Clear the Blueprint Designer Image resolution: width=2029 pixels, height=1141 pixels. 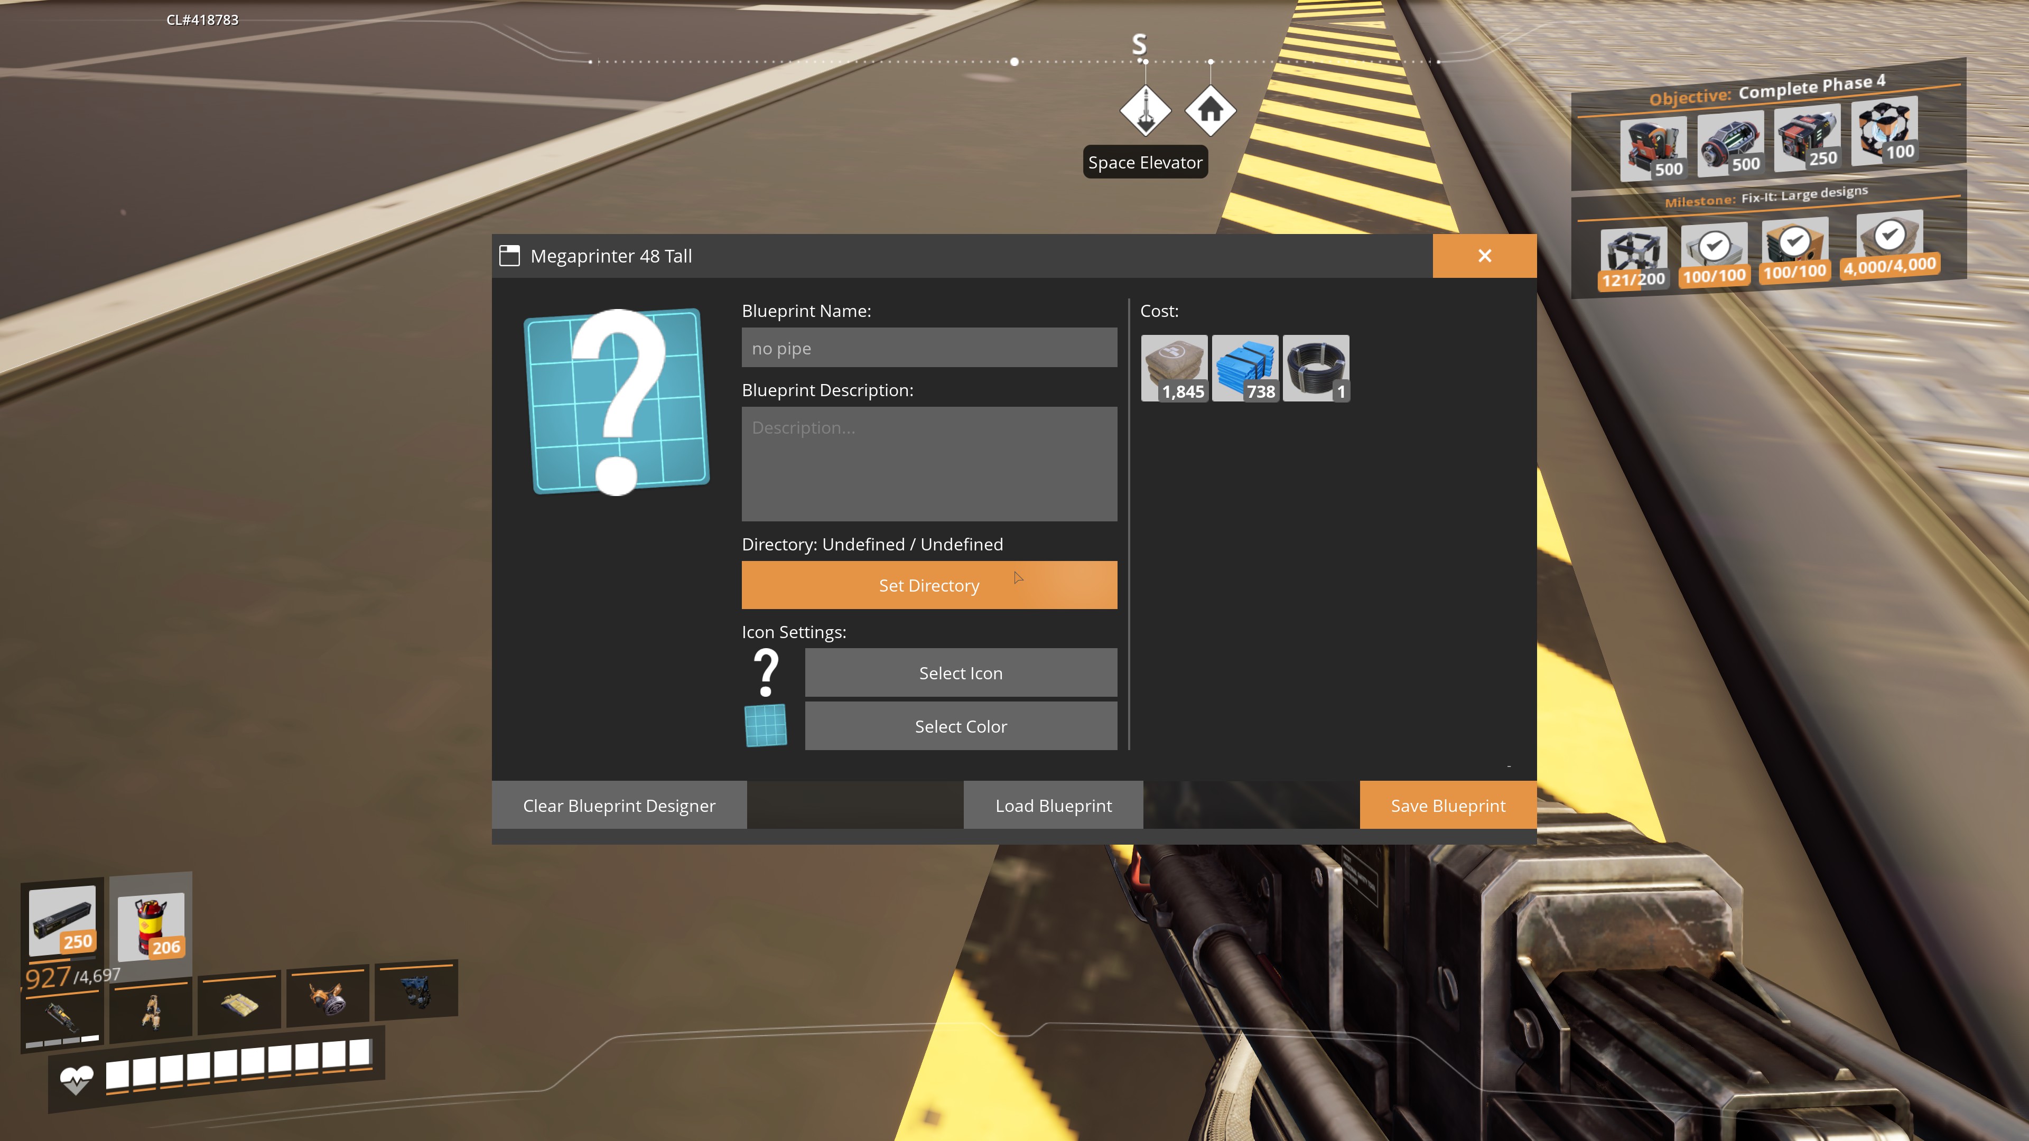pos(619,805)
